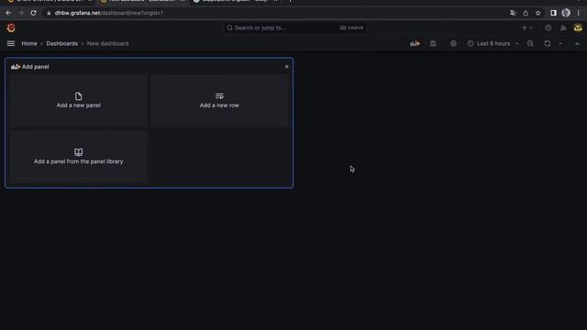587x330 pixels.
Task: Save the dashboard via the disk icon
Action: click(433, 43)
